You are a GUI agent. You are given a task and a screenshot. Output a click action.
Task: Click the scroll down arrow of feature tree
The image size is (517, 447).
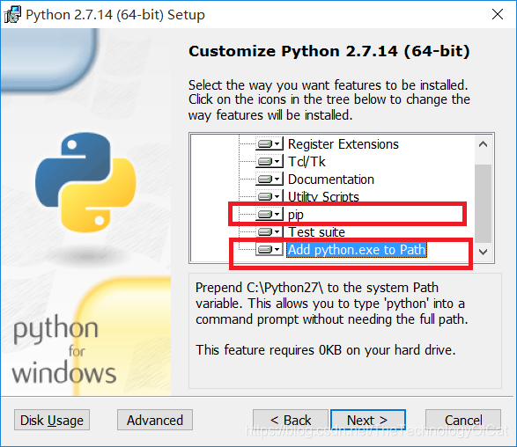point(483,252)
